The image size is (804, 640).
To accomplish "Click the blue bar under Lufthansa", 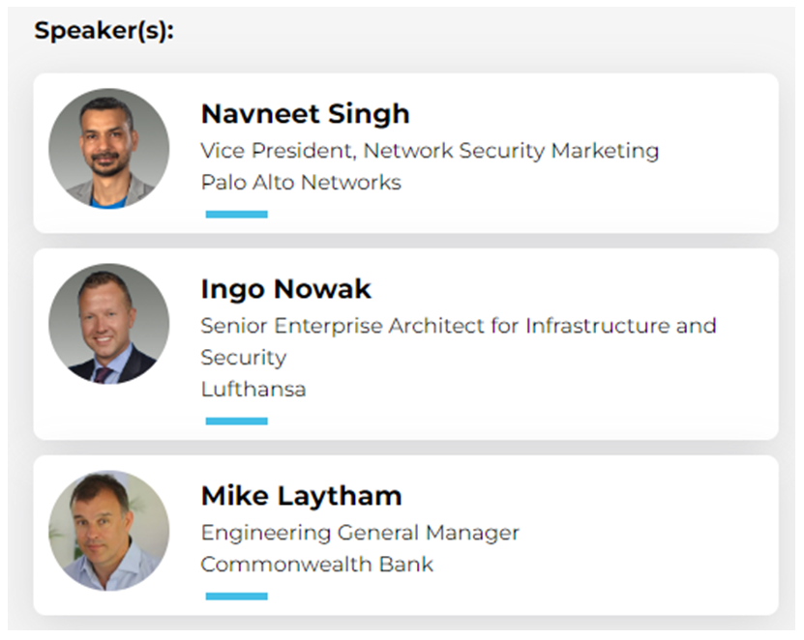I will (x=236, y=422).
